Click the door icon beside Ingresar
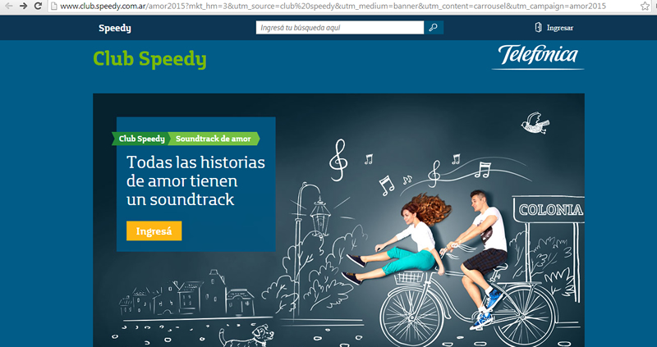This screenshot has height=347, width=657. (539, 28)
